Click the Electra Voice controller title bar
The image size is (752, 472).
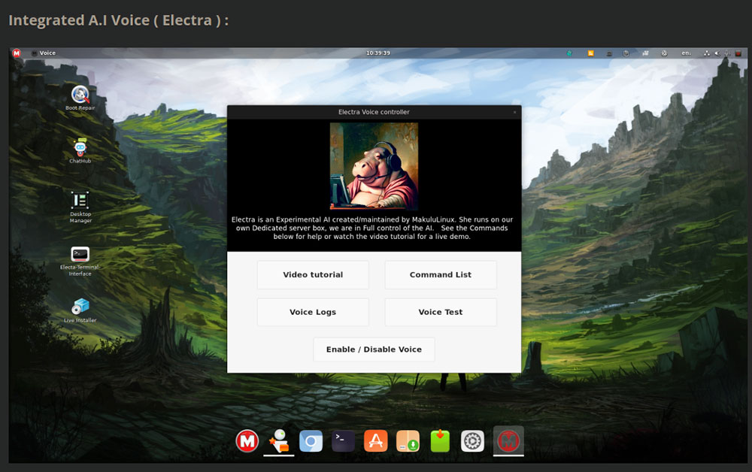point(374,112)
